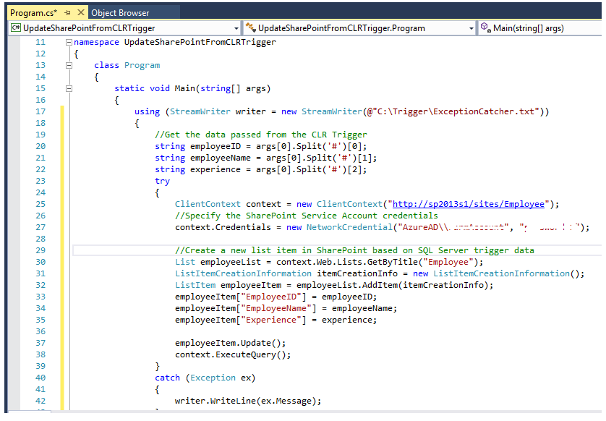
Task: Place cursor on 'string experience' declaration
Action: (x=197, y=169)
